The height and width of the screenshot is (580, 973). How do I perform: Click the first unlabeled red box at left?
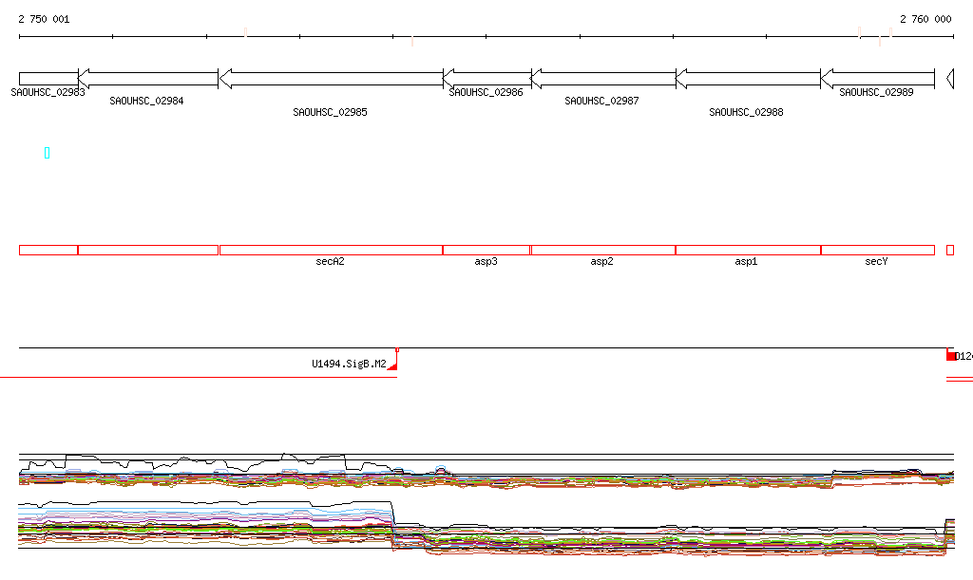tap(48, 250)
